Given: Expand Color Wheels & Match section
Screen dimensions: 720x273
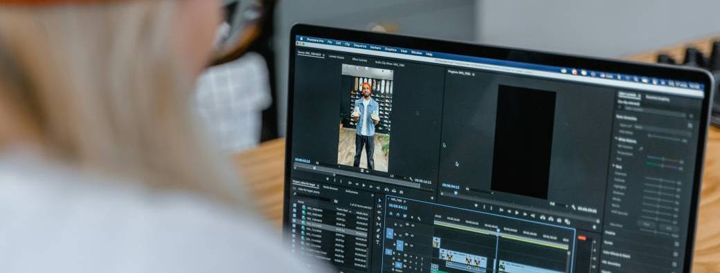Looking at the screenshot, I should pyautogui.click(x=617, y=254).
